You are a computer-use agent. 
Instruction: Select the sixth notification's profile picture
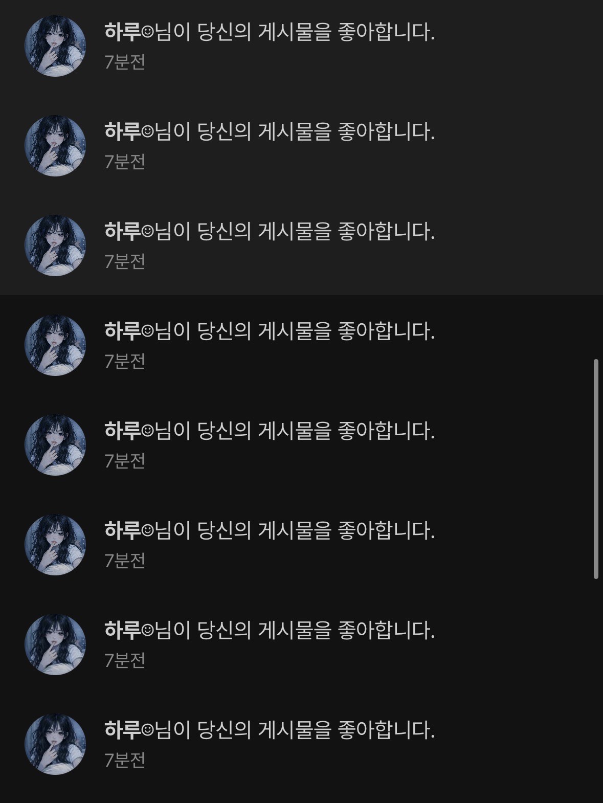point(55,545)
